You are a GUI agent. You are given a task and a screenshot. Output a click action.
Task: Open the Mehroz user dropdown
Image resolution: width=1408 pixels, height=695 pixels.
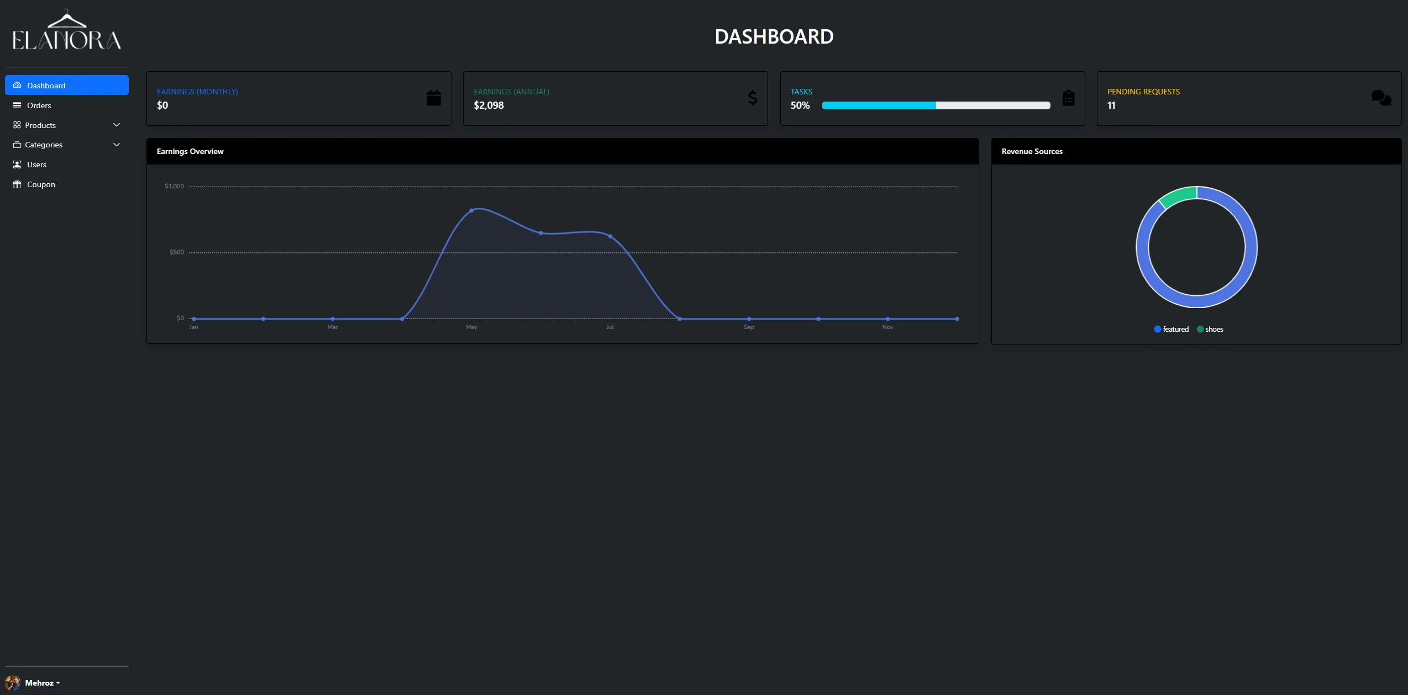(40, 683)
